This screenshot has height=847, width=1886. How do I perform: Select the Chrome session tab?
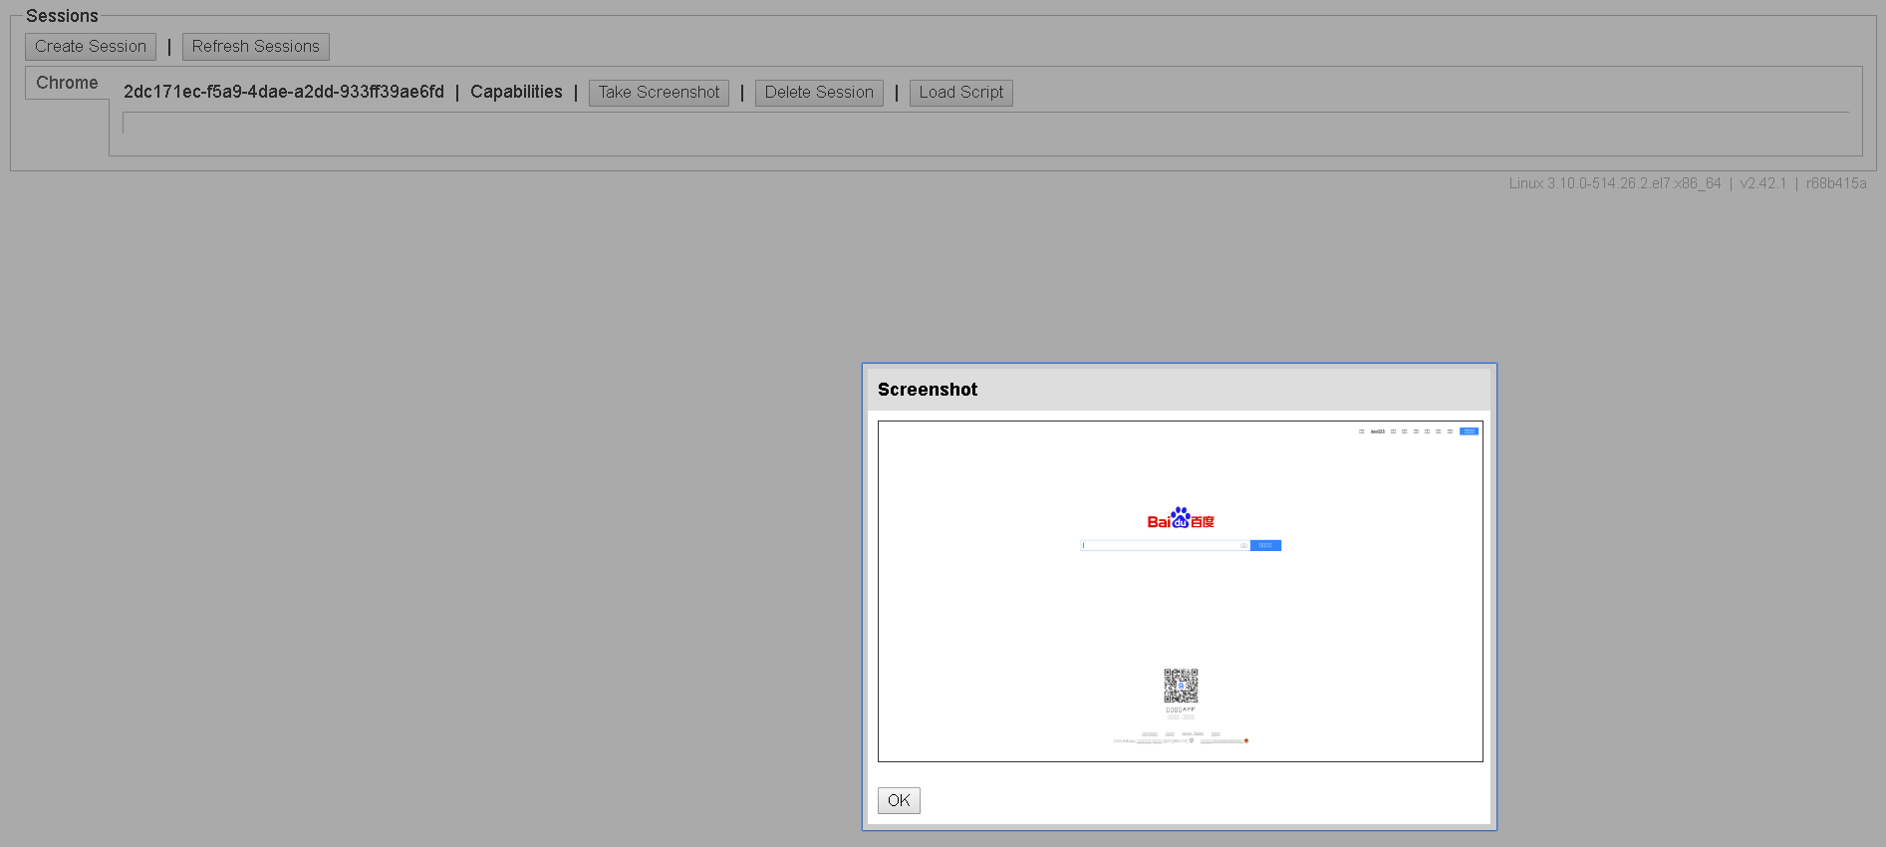67,83
